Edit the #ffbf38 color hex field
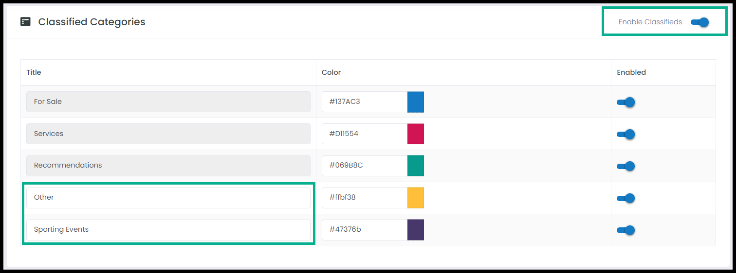This screenshot has width=736, height=273. click(365, 198)
